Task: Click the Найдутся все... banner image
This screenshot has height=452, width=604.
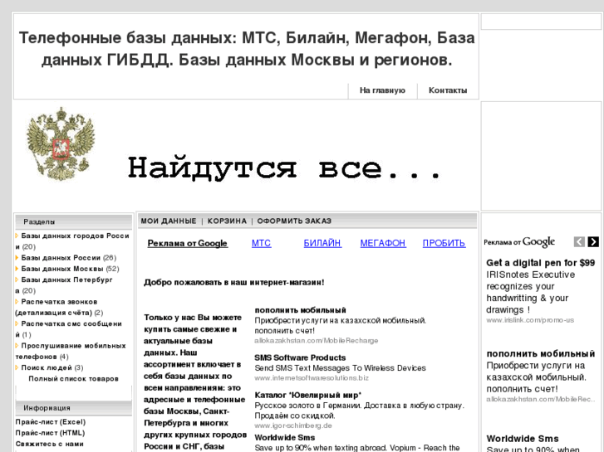Action: (x=284, y=168)
